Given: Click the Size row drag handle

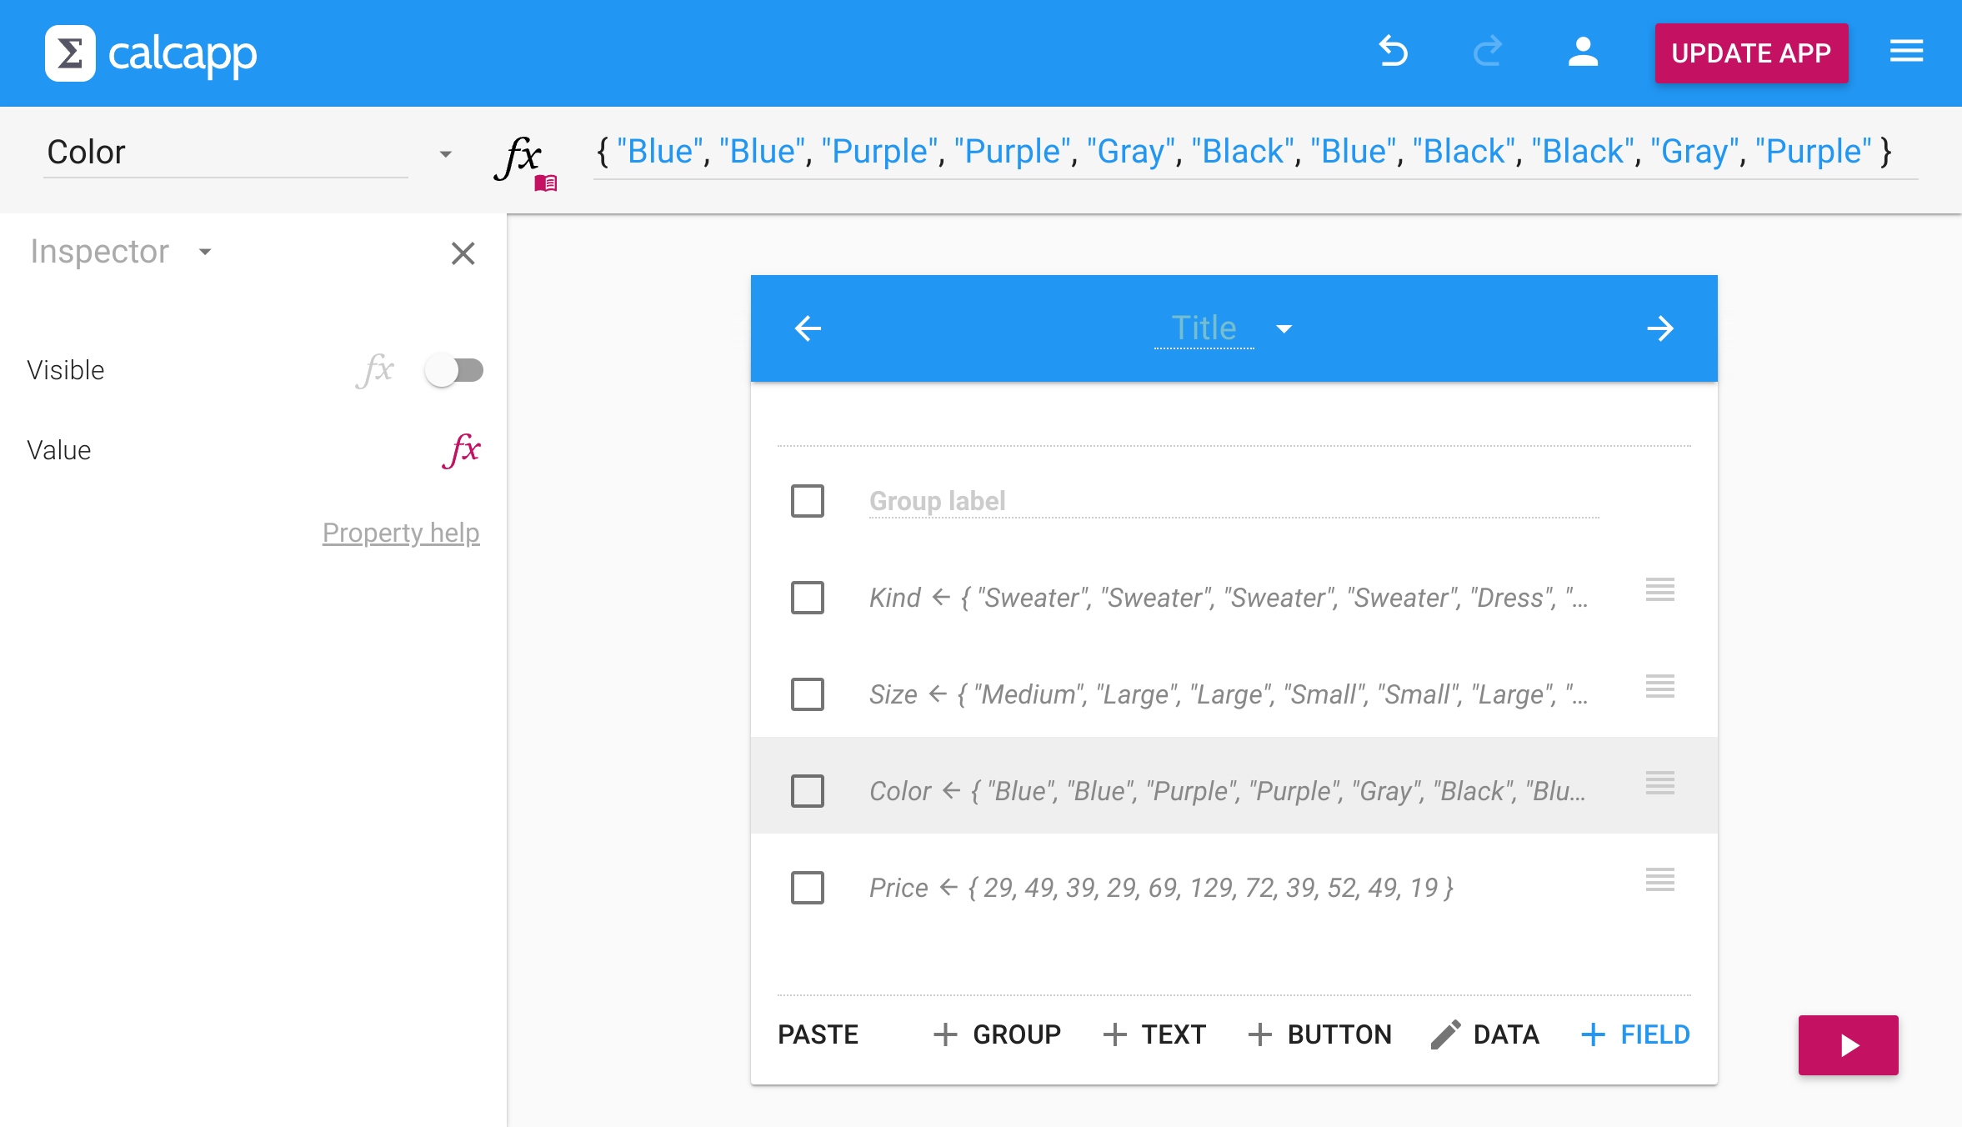Looking at the screenshot, I should click(1660, 686).
